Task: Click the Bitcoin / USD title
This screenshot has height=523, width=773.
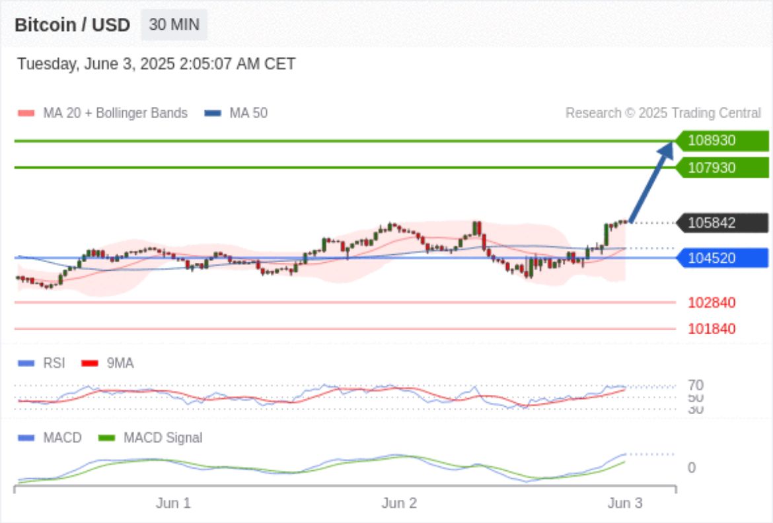Action: 73,25
